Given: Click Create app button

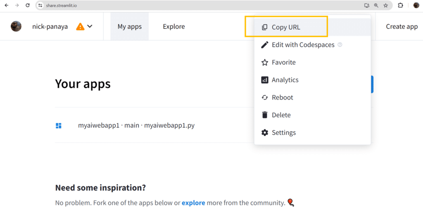Looking at the screenshot, I should point(402,26).
